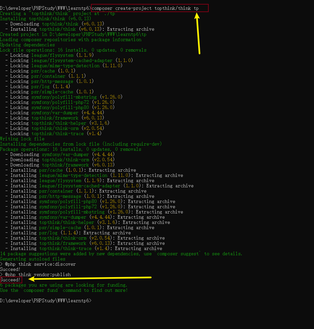Click 'Locking psr/container (1.1.1)' line

click(45, 76)
